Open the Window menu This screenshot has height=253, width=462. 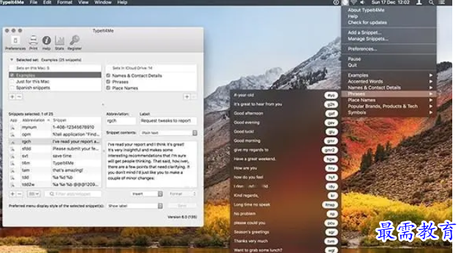pyautogui.click(x=103, y=2)
